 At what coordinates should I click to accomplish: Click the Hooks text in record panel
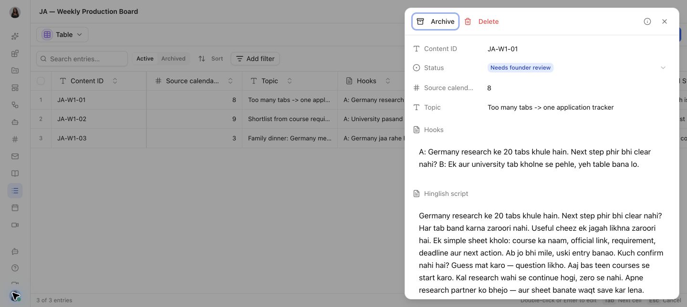pyautogui.click(x=535, y=158)
